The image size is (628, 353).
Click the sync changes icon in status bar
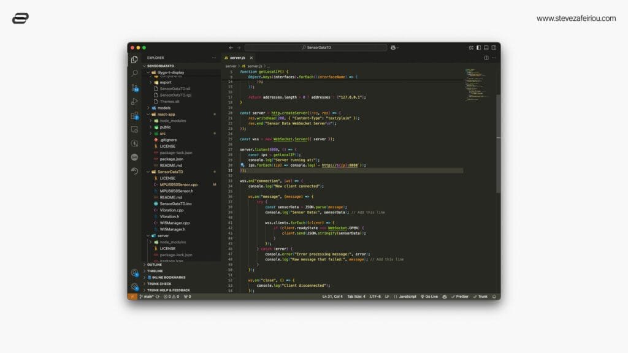[x=158, y=297]
